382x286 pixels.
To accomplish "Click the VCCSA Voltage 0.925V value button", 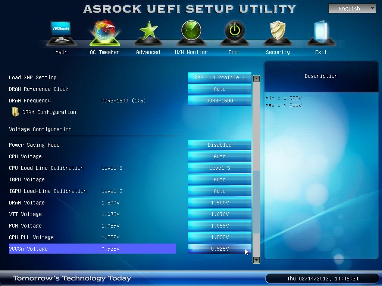I will point(219,249).
